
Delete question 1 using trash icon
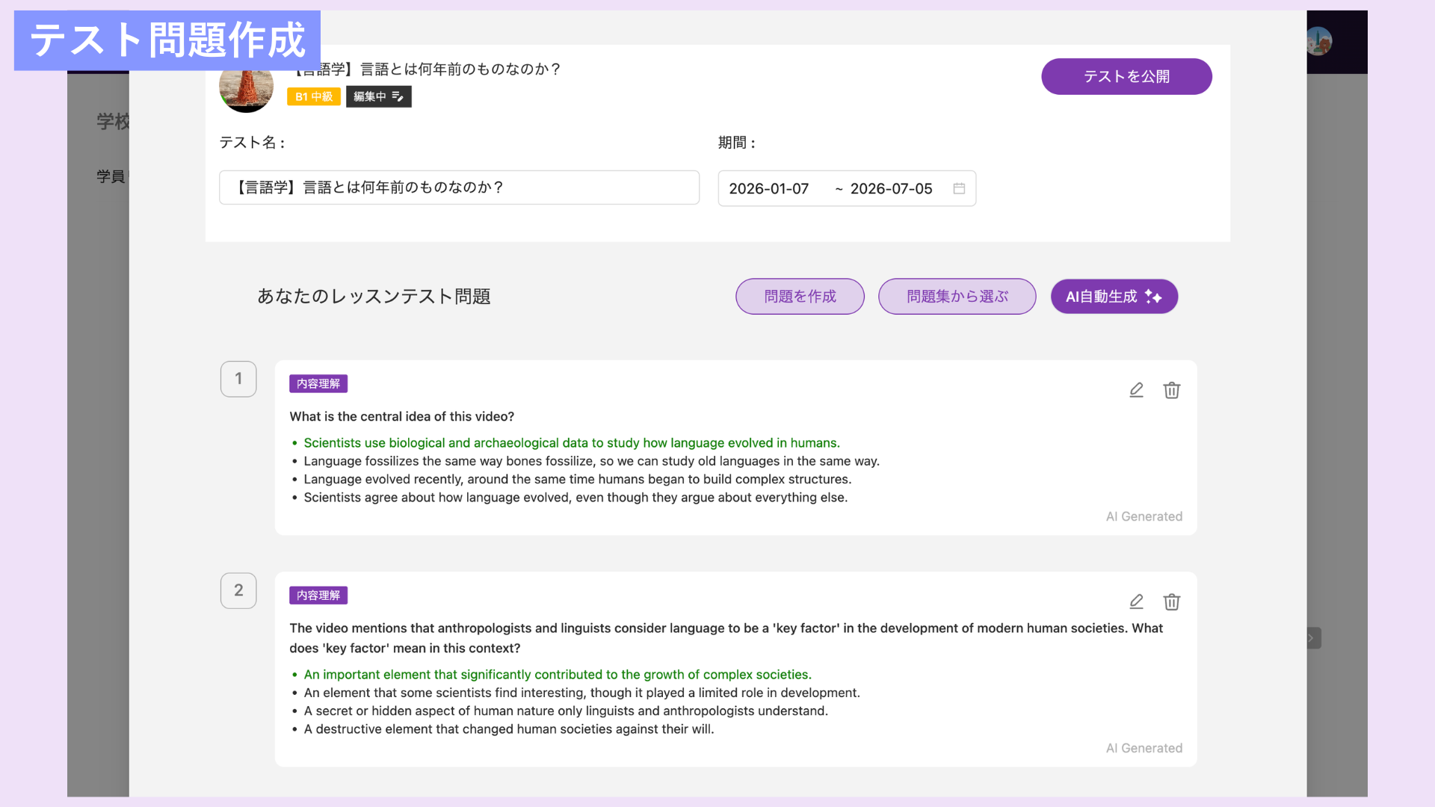point(1171,390)
